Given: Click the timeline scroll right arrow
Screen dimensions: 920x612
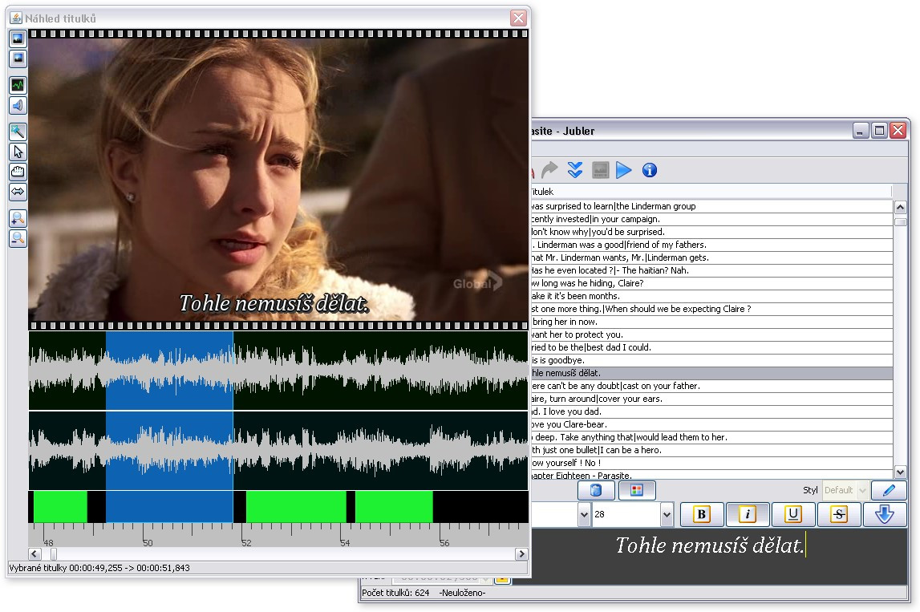Looking at the screenshot, I should point(521,554).
